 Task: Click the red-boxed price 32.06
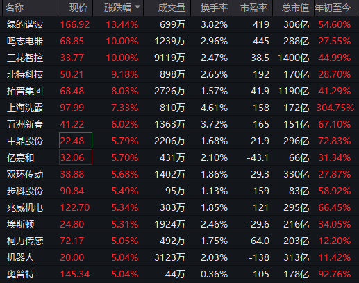76,157
